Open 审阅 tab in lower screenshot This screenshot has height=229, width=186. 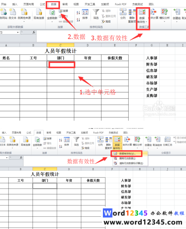[49, 133]
